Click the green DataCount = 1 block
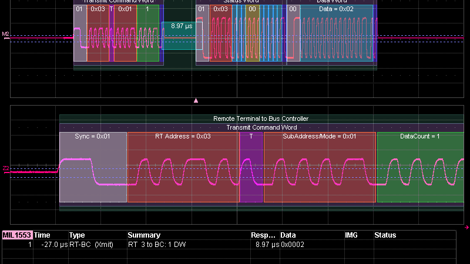Viewport: 470px width, 264px height. (x=421, y=167)
